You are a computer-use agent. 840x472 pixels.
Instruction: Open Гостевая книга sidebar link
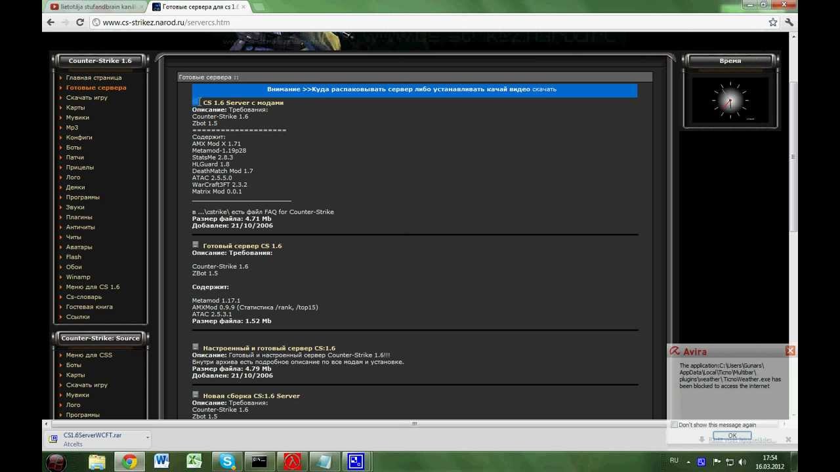tap(89, 307)
